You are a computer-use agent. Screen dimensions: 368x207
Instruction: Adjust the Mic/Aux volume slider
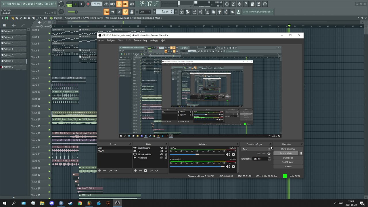(x=197, y=154)
